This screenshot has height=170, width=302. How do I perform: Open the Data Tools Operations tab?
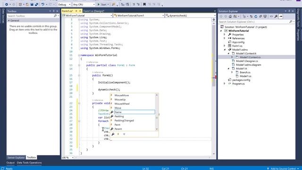click(29, 162)
